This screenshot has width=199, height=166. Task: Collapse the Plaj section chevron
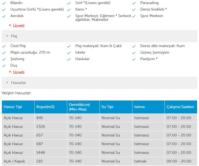[x=7, y=36]
